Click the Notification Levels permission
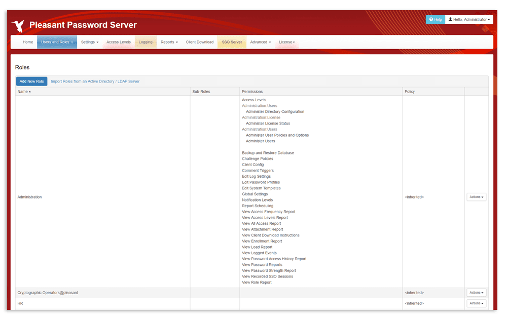 [258, 200]
